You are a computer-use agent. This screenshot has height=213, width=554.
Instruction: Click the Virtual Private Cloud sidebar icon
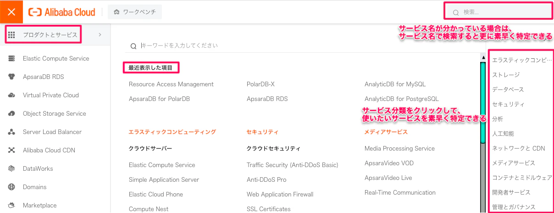point(12,95)
